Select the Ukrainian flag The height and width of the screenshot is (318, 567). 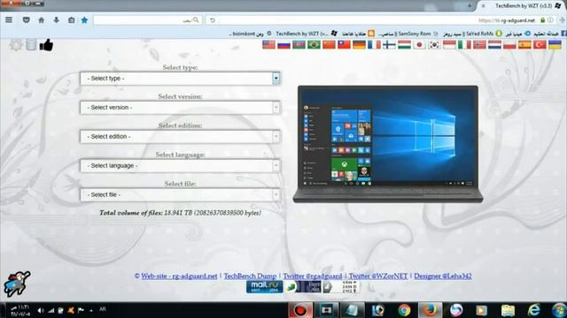pos(555,45)
